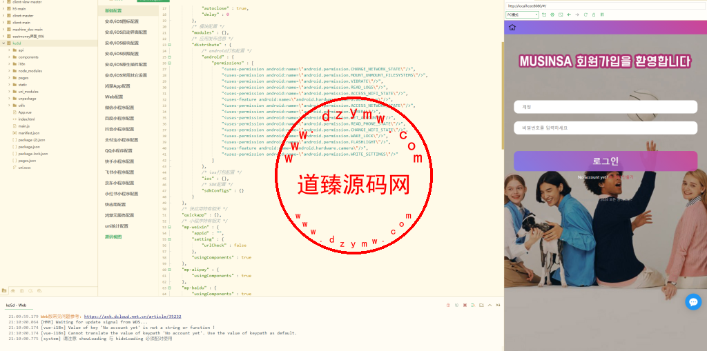The image size is (707, 351).
Task: Select the ko5d - Web console tab
Action: (x=17, y=305)
